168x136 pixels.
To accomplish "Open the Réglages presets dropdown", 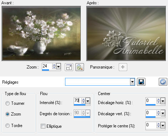I will [132, 82].
